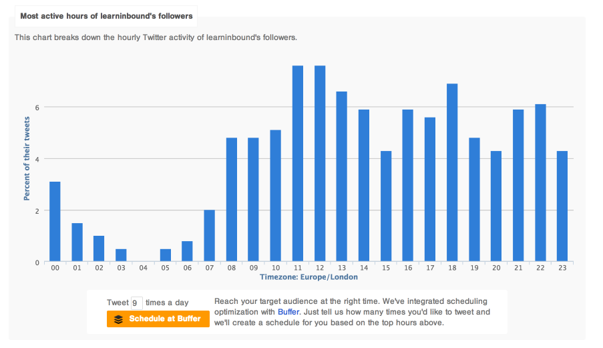The height and width of the screenshot is (348, 603).
Task: Click the x-axis label 12
Action: pyautogui.click(x=320, y=268)
